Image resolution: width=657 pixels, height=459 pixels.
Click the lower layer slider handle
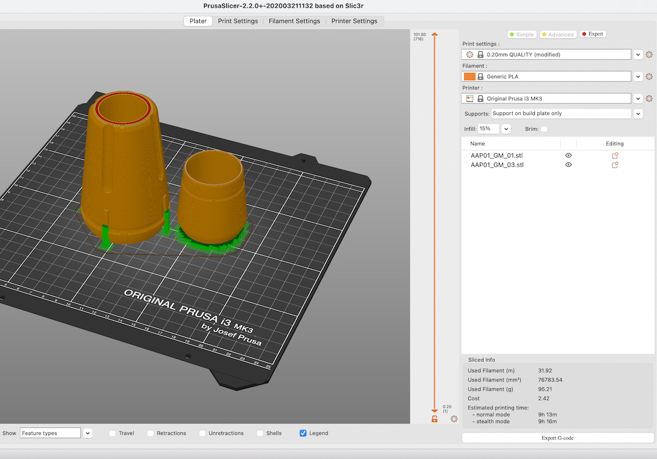tap(434, 411)
